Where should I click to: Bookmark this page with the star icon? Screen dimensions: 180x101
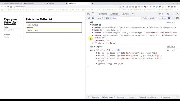point(123,7)
